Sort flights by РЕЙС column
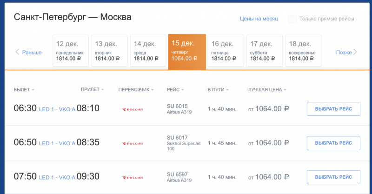 [175, 89]
